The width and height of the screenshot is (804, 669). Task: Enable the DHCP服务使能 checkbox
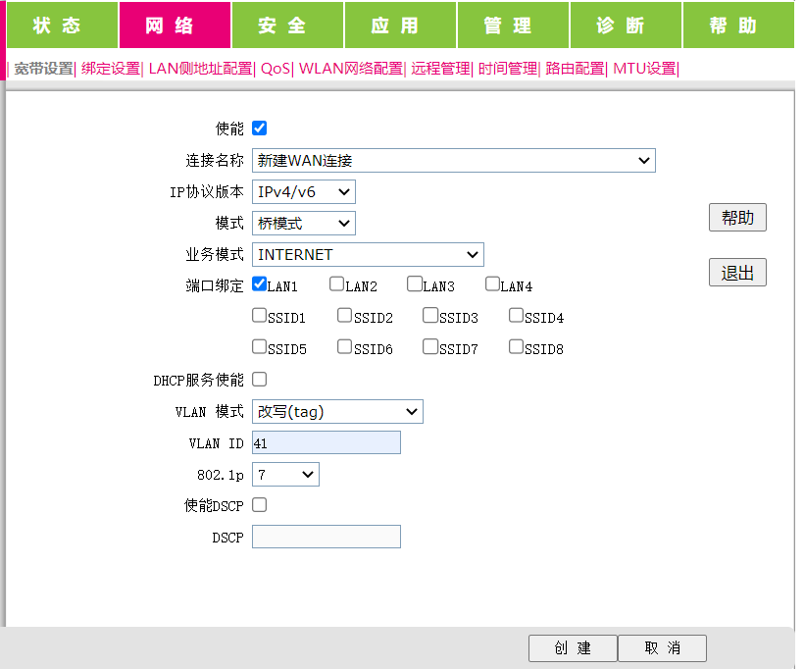pos(260,380)
